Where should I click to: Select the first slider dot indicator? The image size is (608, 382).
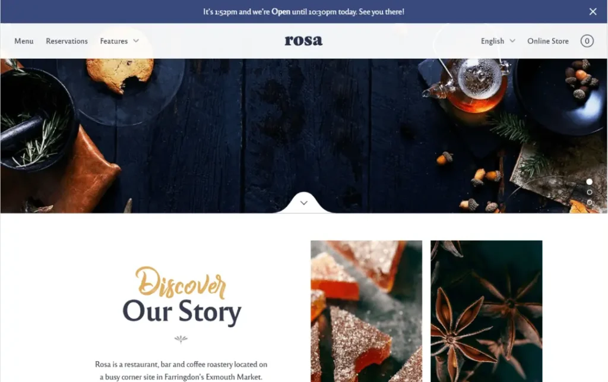click(589, 182)
